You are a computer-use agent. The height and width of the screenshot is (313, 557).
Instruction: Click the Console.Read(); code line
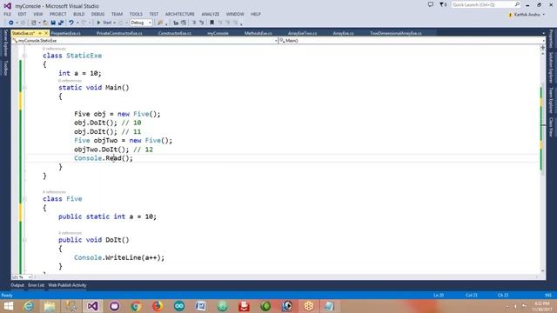coord(104,158)
